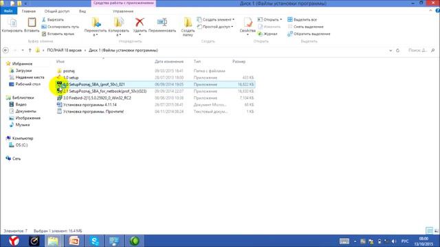Click Средства работы с приложениями tab header
Image resolution: width=440 pixels, height=247 pixels.
pos(123,3)
